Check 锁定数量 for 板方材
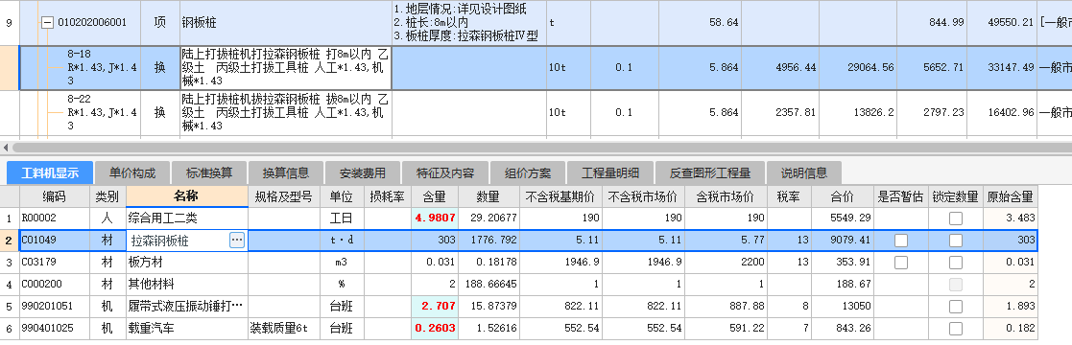 click(x=956, y=263)
